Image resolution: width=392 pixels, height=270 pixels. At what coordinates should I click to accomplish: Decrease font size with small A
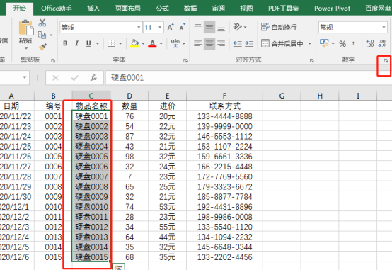point(183,28)
